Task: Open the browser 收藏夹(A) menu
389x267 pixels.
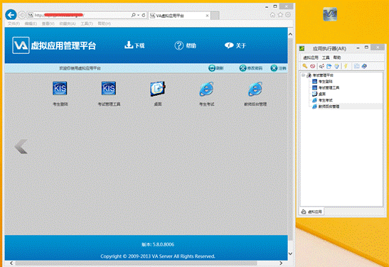Action: 68,23
